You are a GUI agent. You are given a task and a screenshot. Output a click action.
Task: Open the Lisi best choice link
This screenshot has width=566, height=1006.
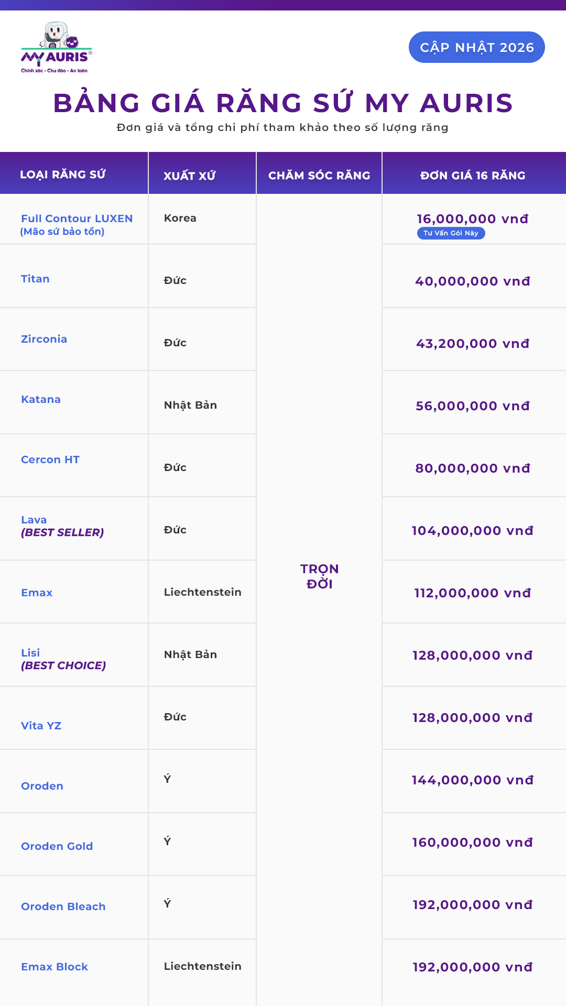[x=63, y=659]
